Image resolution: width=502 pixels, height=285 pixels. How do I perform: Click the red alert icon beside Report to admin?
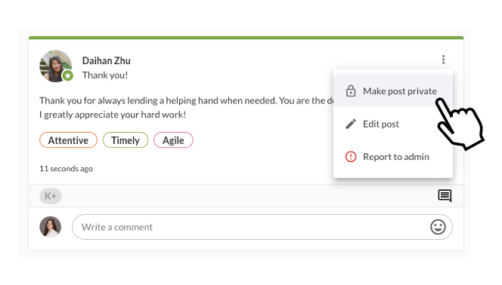351,157
